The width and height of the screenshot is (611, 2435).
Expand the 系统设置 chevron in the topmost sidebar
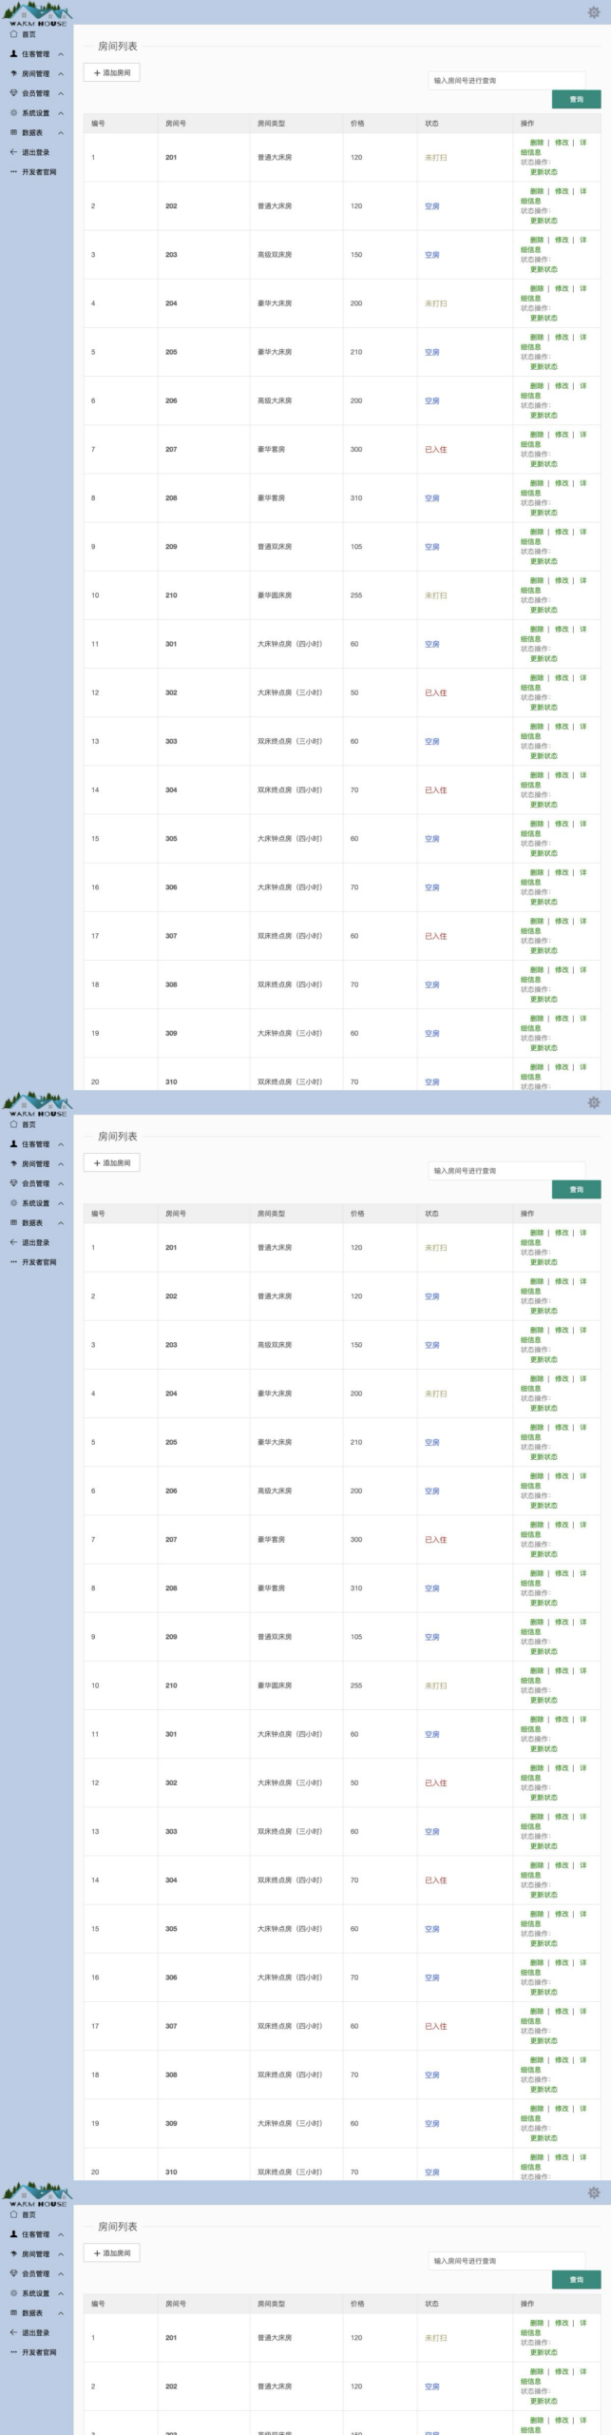click(x=61, y=113)
